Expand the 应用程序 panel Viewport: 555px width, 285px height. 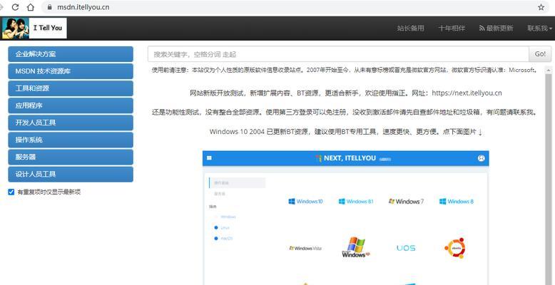tap(71, 105)
